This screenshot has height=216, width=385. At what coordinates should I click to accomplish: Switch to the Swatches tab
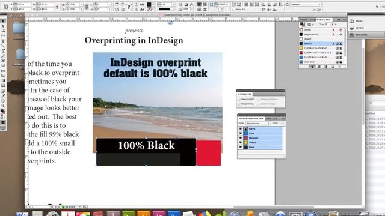point(324,20)
